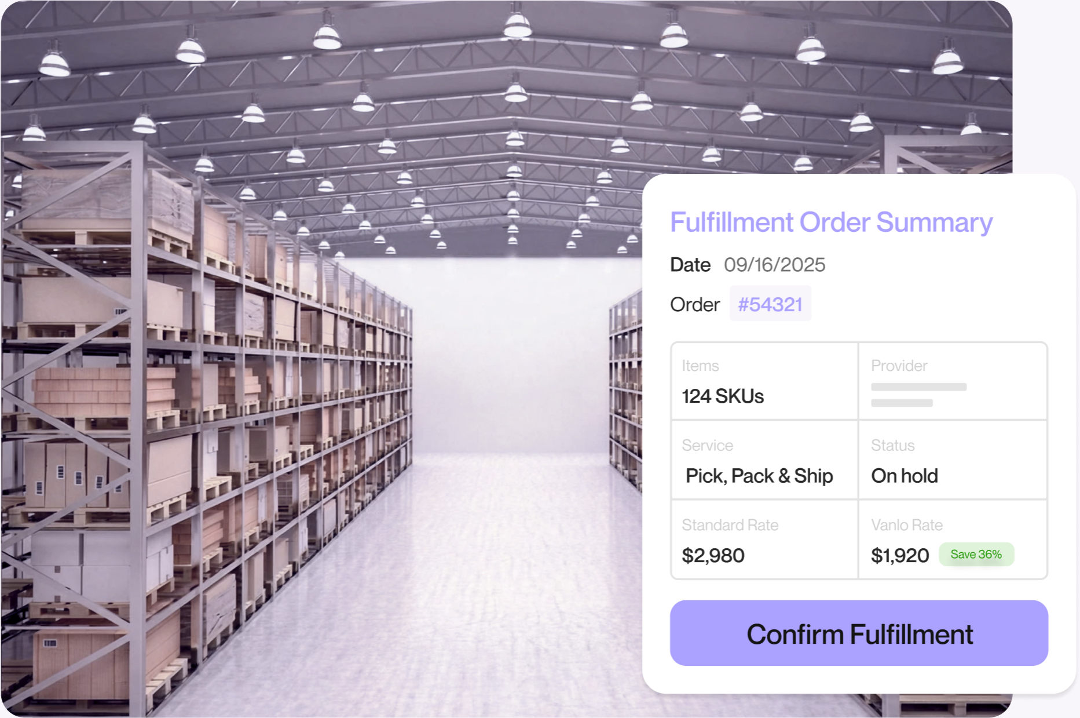Viewport: 1080px width, 718px height.
Task: Select the Fulfillment Order Summary heading
Action: point(831,223)
